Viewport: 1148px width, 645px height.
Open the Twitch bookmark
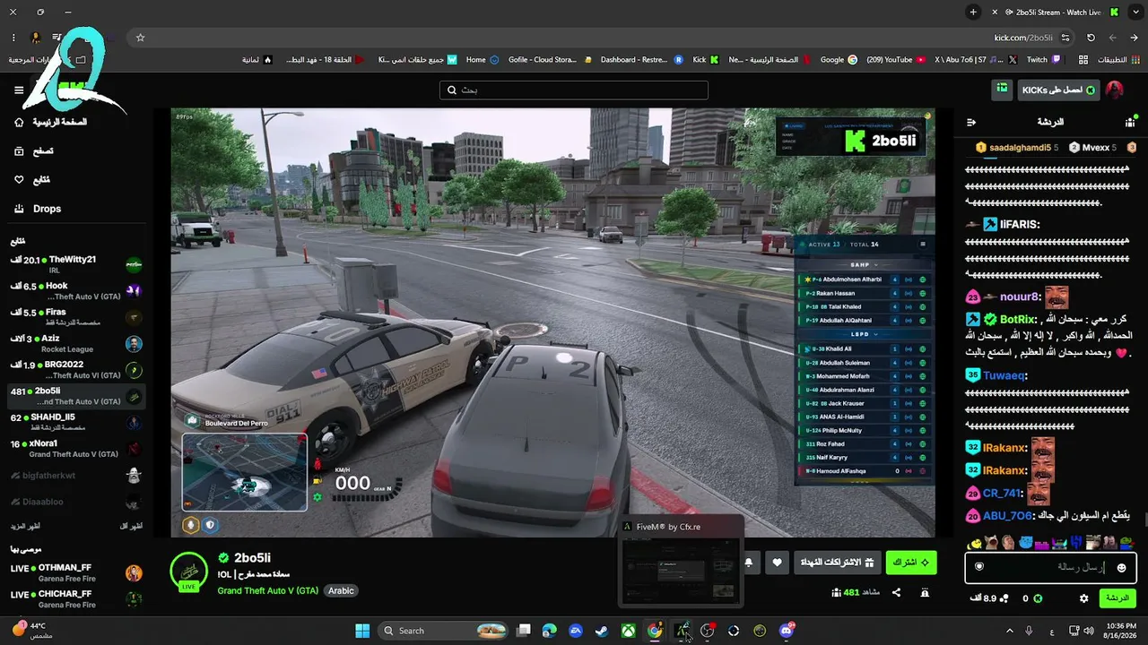point(1043,60)
